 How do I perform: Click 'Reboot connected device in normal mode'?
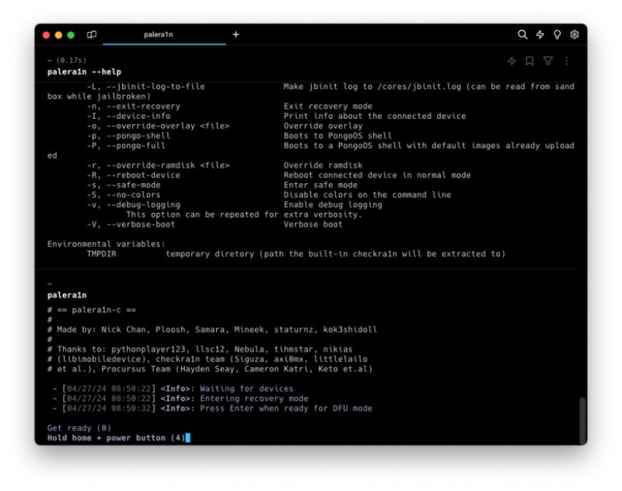[377, 175]
